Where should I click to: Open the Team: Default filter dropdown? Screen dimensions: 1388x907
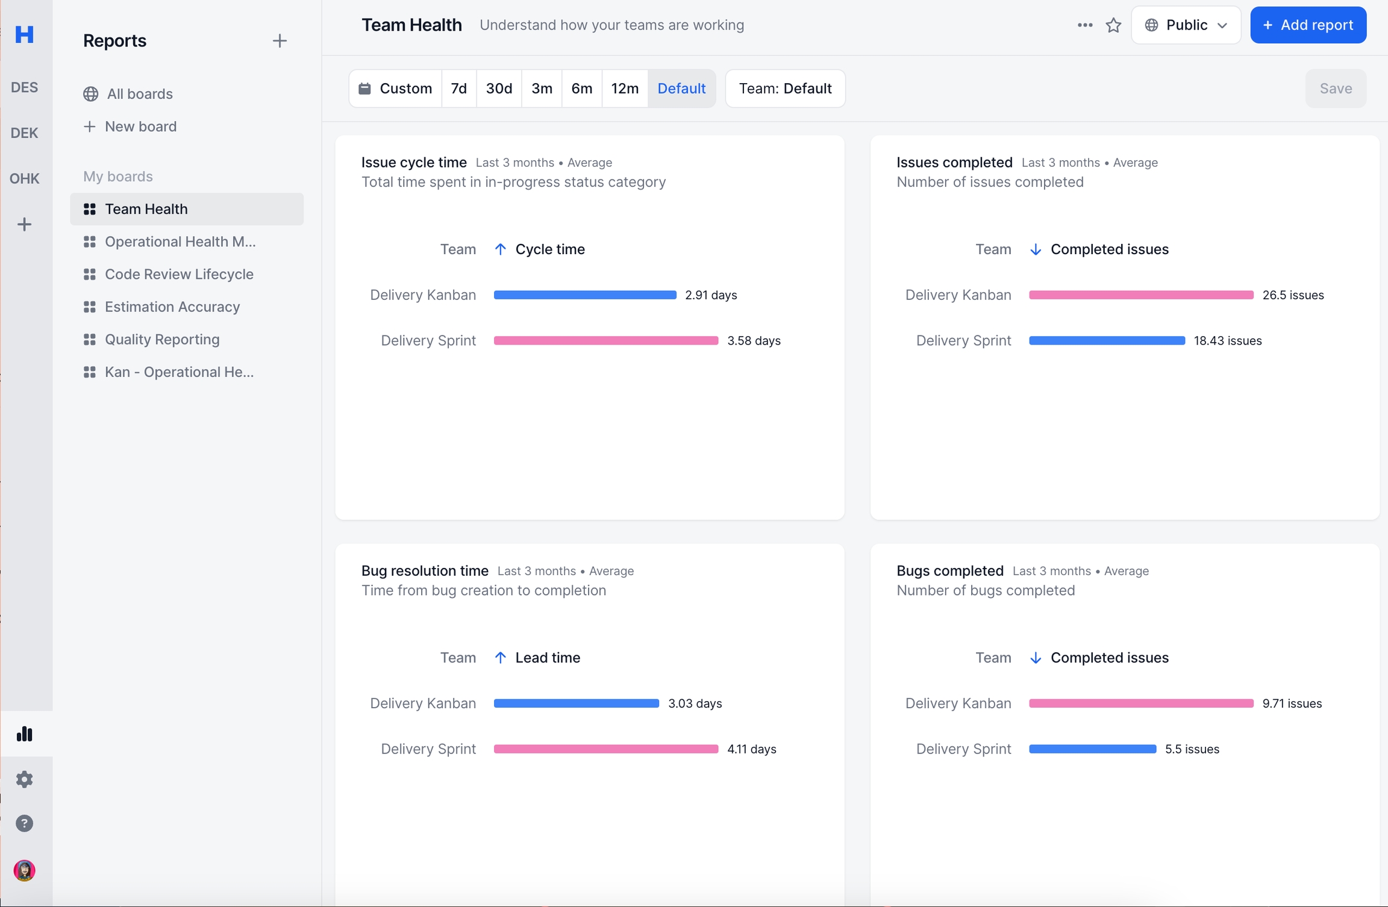coord(785,89)
